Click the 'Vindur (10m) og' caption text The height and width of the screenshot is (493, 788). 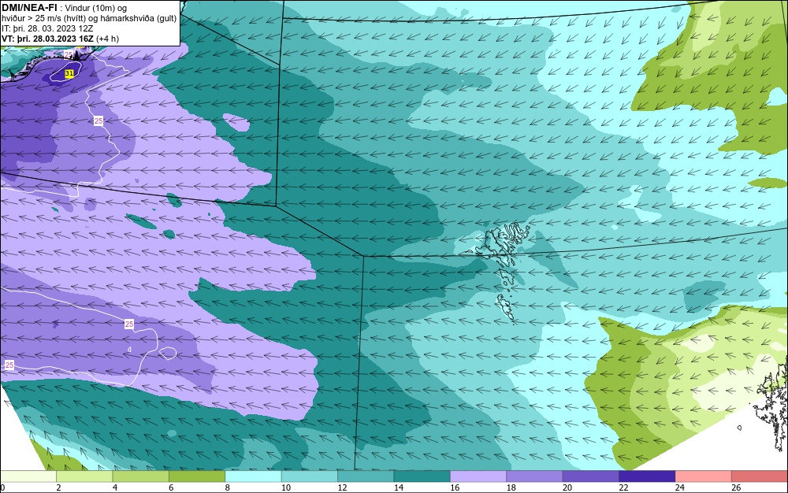click(95, 8)
